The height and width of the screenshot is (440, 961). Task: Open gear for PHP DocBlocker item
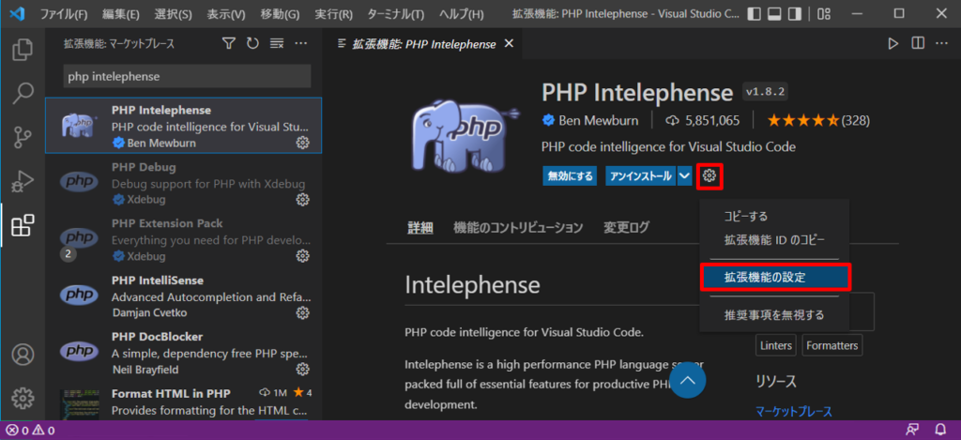pos(302,369)
